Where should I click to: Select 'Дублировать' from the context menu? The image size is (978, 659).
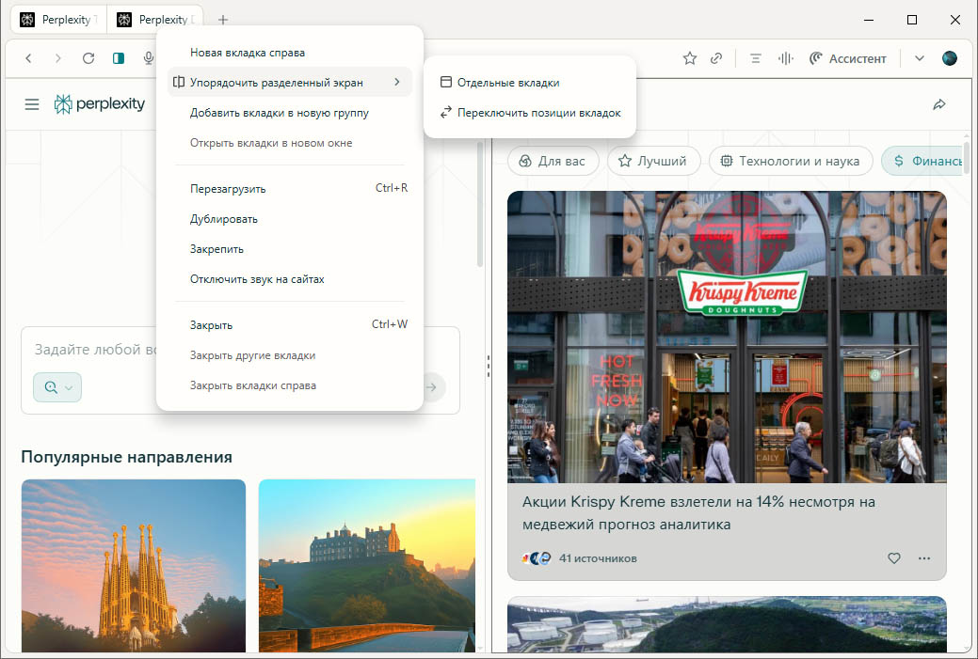[x=224, y=219]
